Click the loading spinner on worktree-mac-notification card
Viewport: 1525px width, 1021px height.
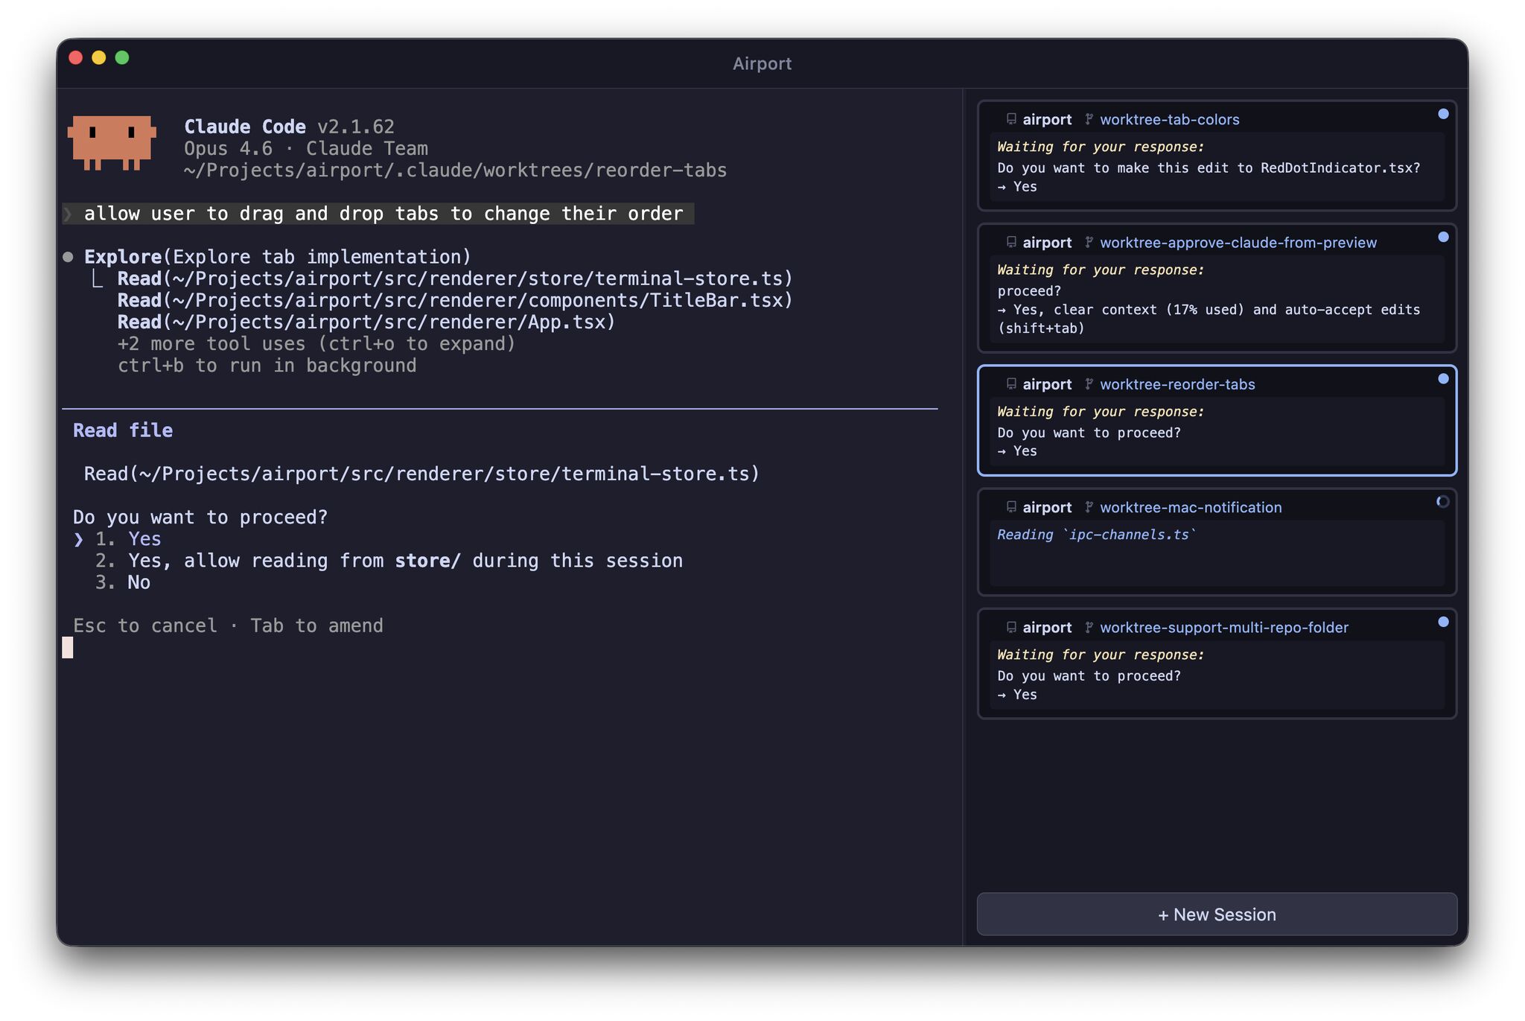point(1442,502)
